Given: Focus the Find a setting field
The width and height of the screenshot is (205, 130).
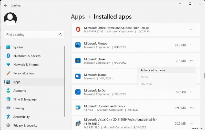Looking at the screenshot, I should click(x=34, y=35).
